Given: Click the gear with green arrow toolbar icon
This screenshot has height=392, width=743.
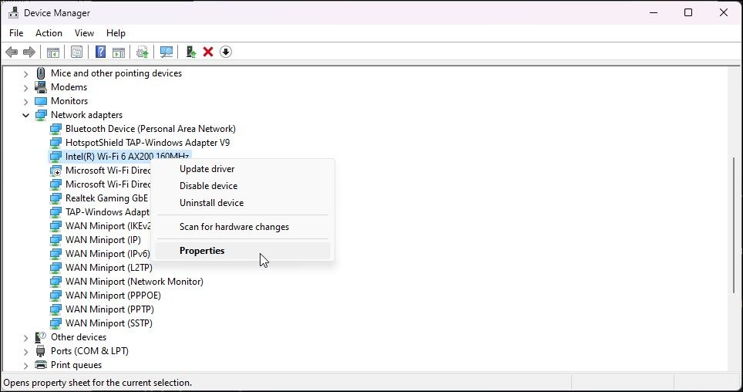Looking at the screenshot, I should click(x=142, y=52).
